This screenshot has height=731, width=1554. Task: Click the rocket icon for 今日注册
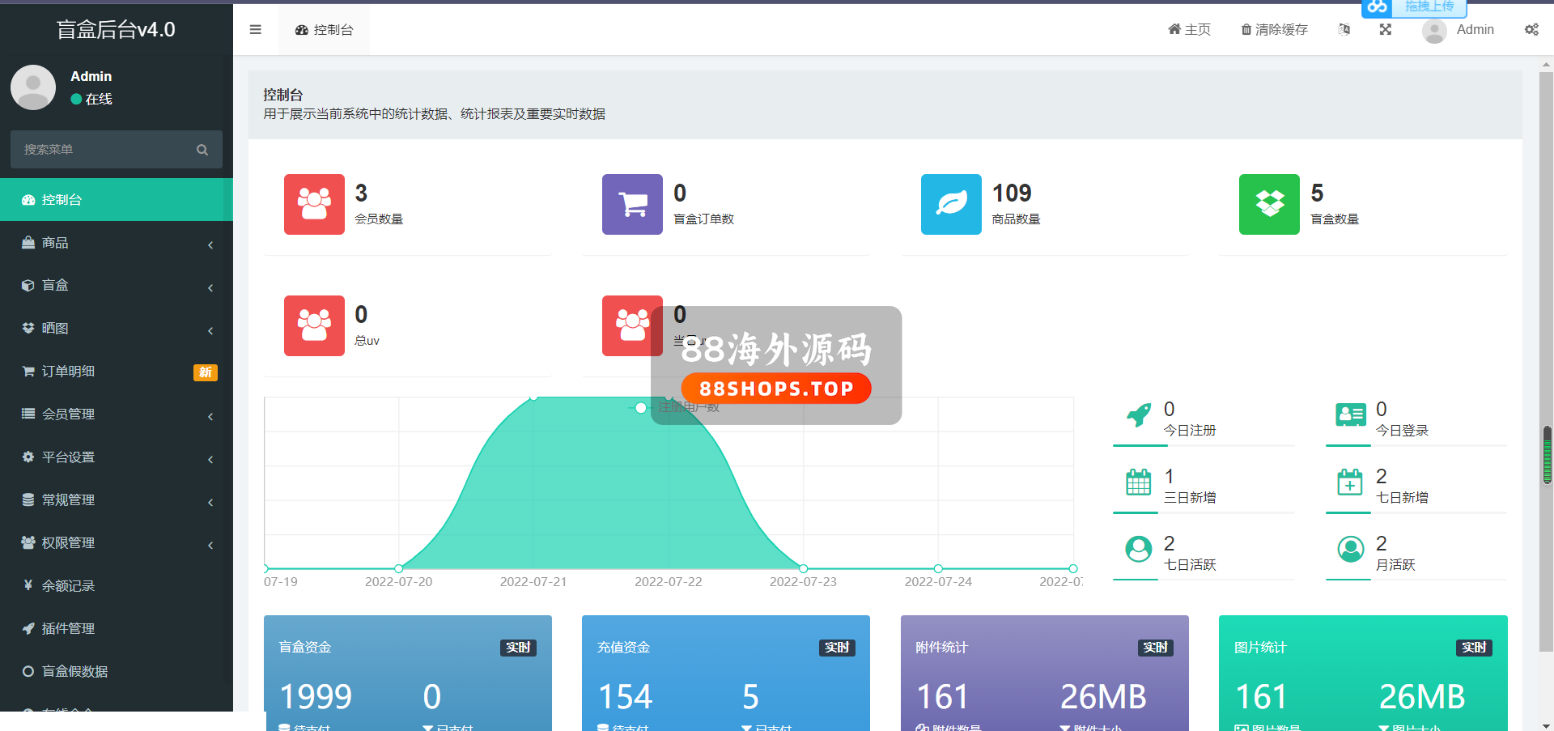click(x=1139, y=415)
